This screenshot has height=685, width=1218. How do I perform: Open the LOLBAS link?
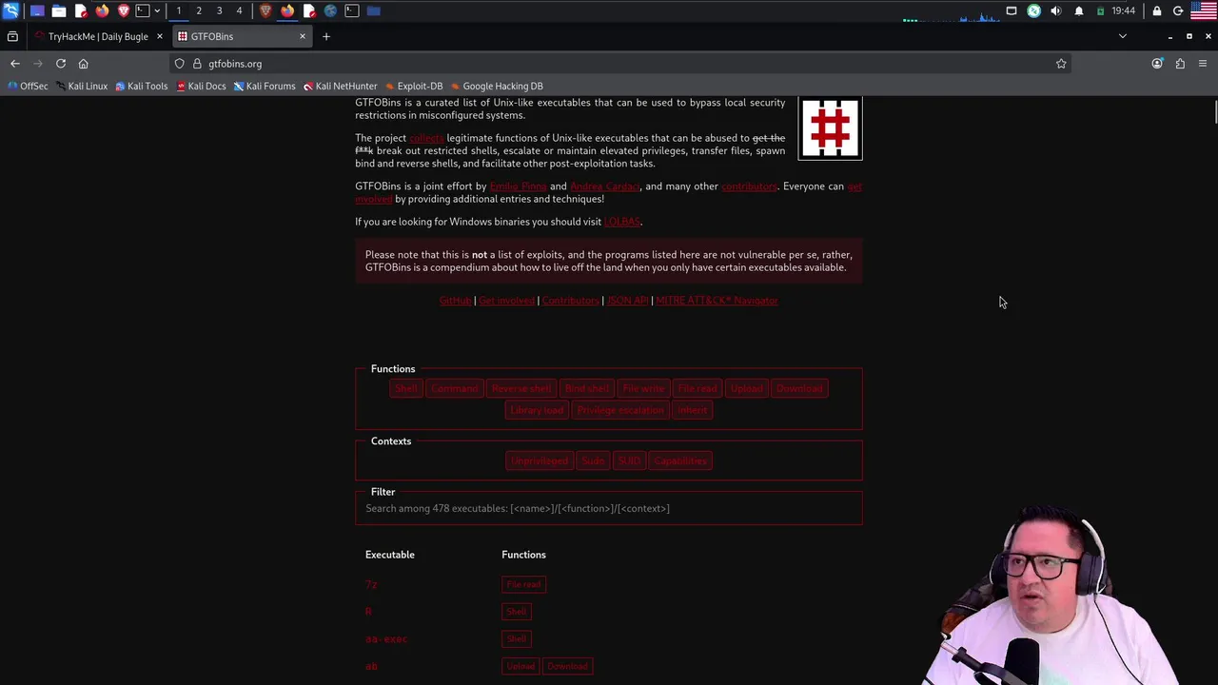coord(622,222)
